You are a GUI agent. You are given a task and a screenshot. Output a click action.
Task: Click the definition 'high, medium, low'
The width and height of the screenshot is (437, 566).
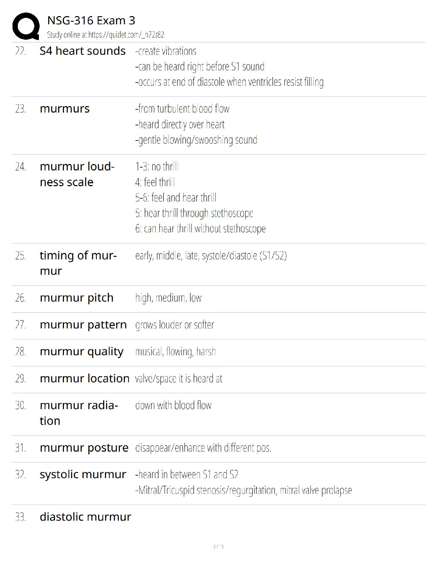point(168,298)
